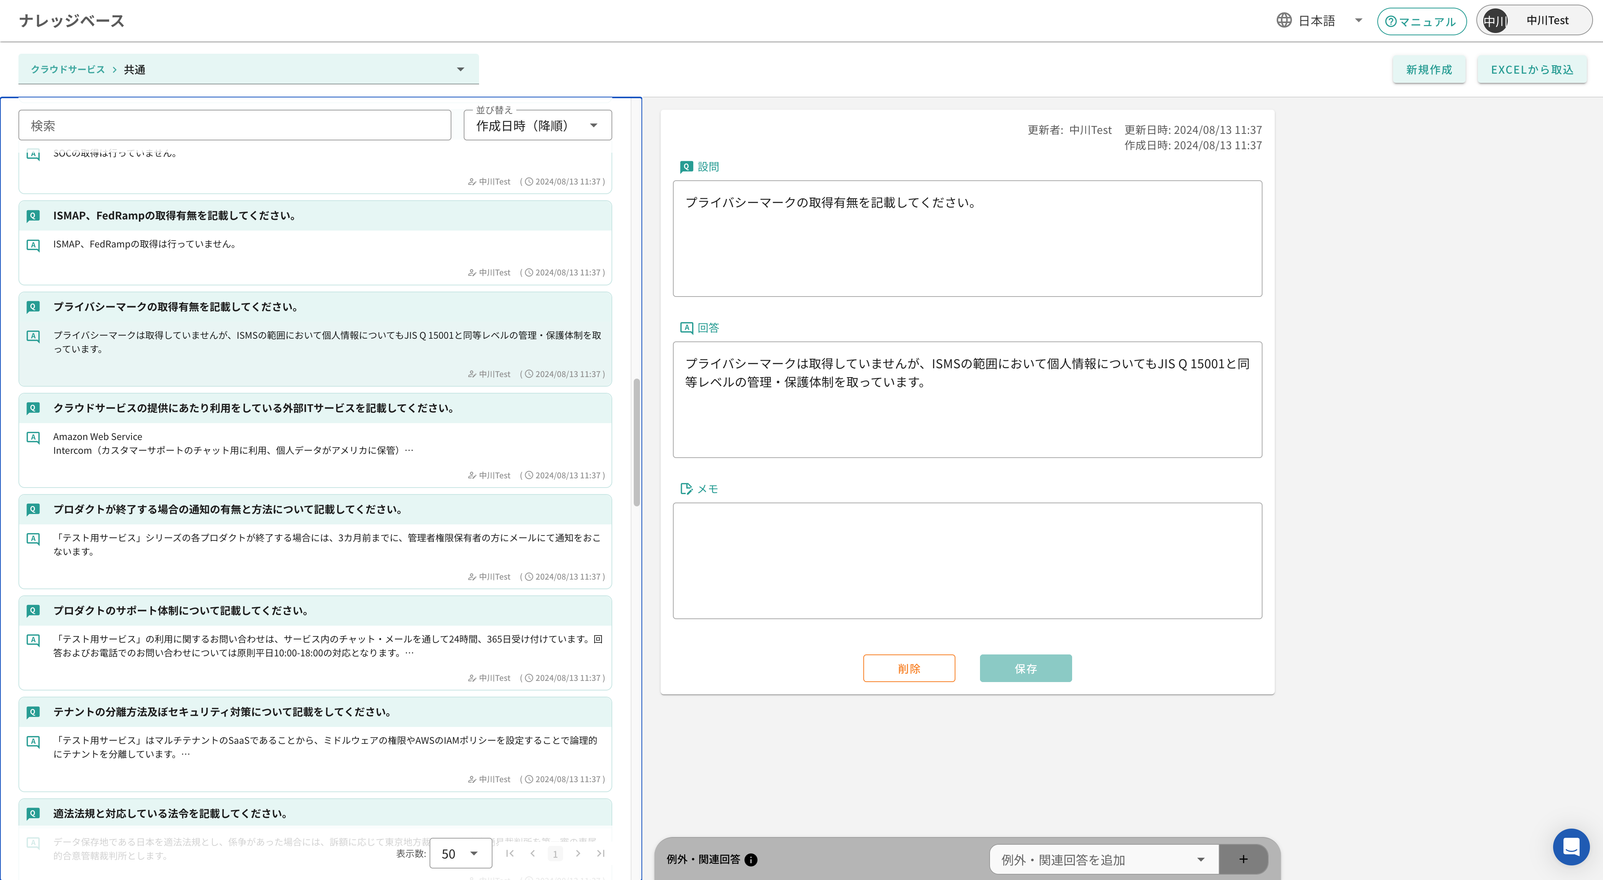Image resolution: width=1603 pixels, height=880 pixels.
Task: Click the globe language icon in the header
Action: [1284, 20]
